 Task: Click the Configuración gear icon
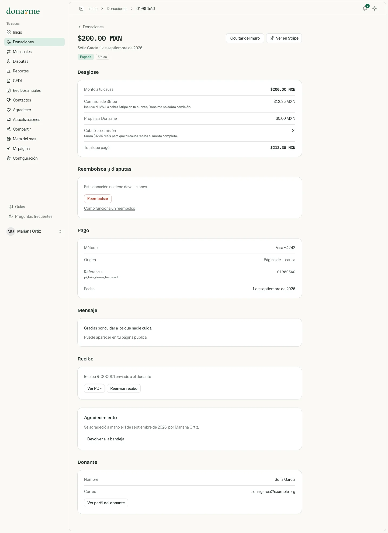pyautogui.click(x=9, y=158)
